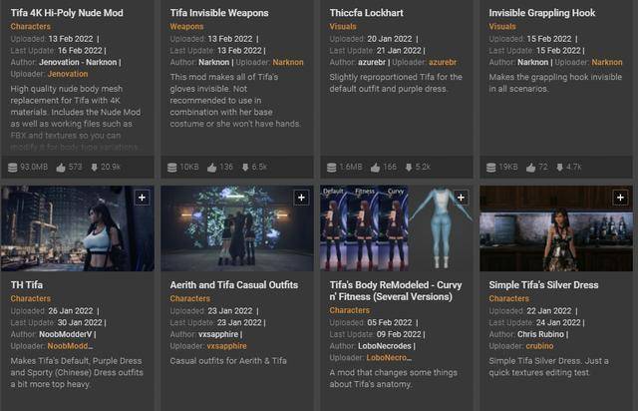
Task: Open the Tifa 4K Hi-Poly Nude Mod title
Action: (x=67, y=13)
